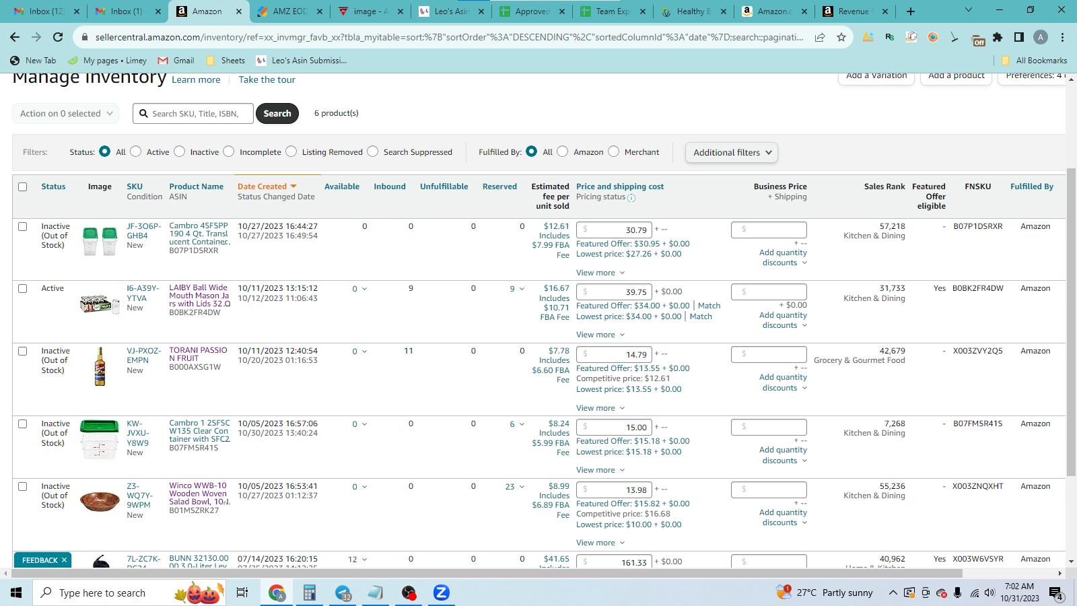Open Task View on taskbar

(242, 593)
